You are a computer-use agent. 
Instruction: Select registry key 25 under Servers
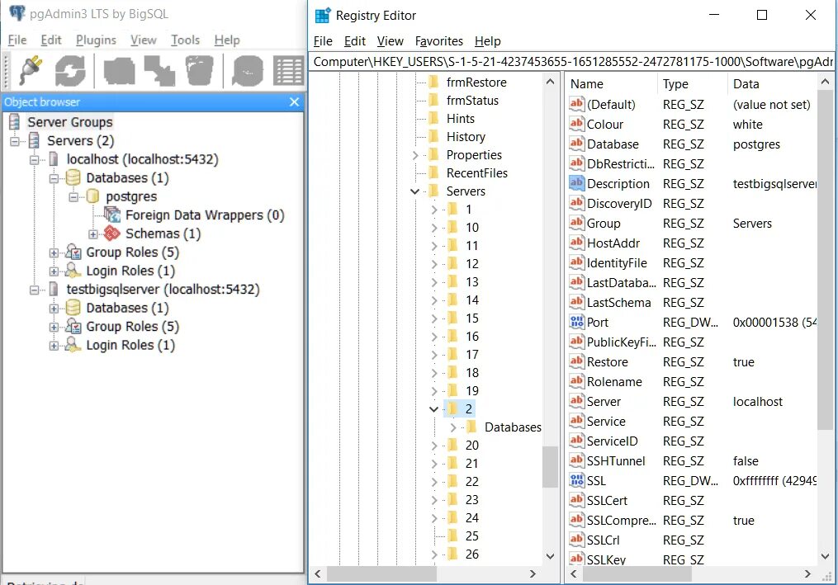point(472,535)
